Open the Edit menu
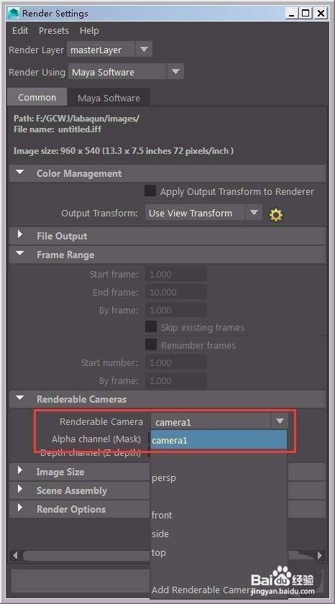Image resolution: width=335 pixels, height=604 pixels. 20,30
